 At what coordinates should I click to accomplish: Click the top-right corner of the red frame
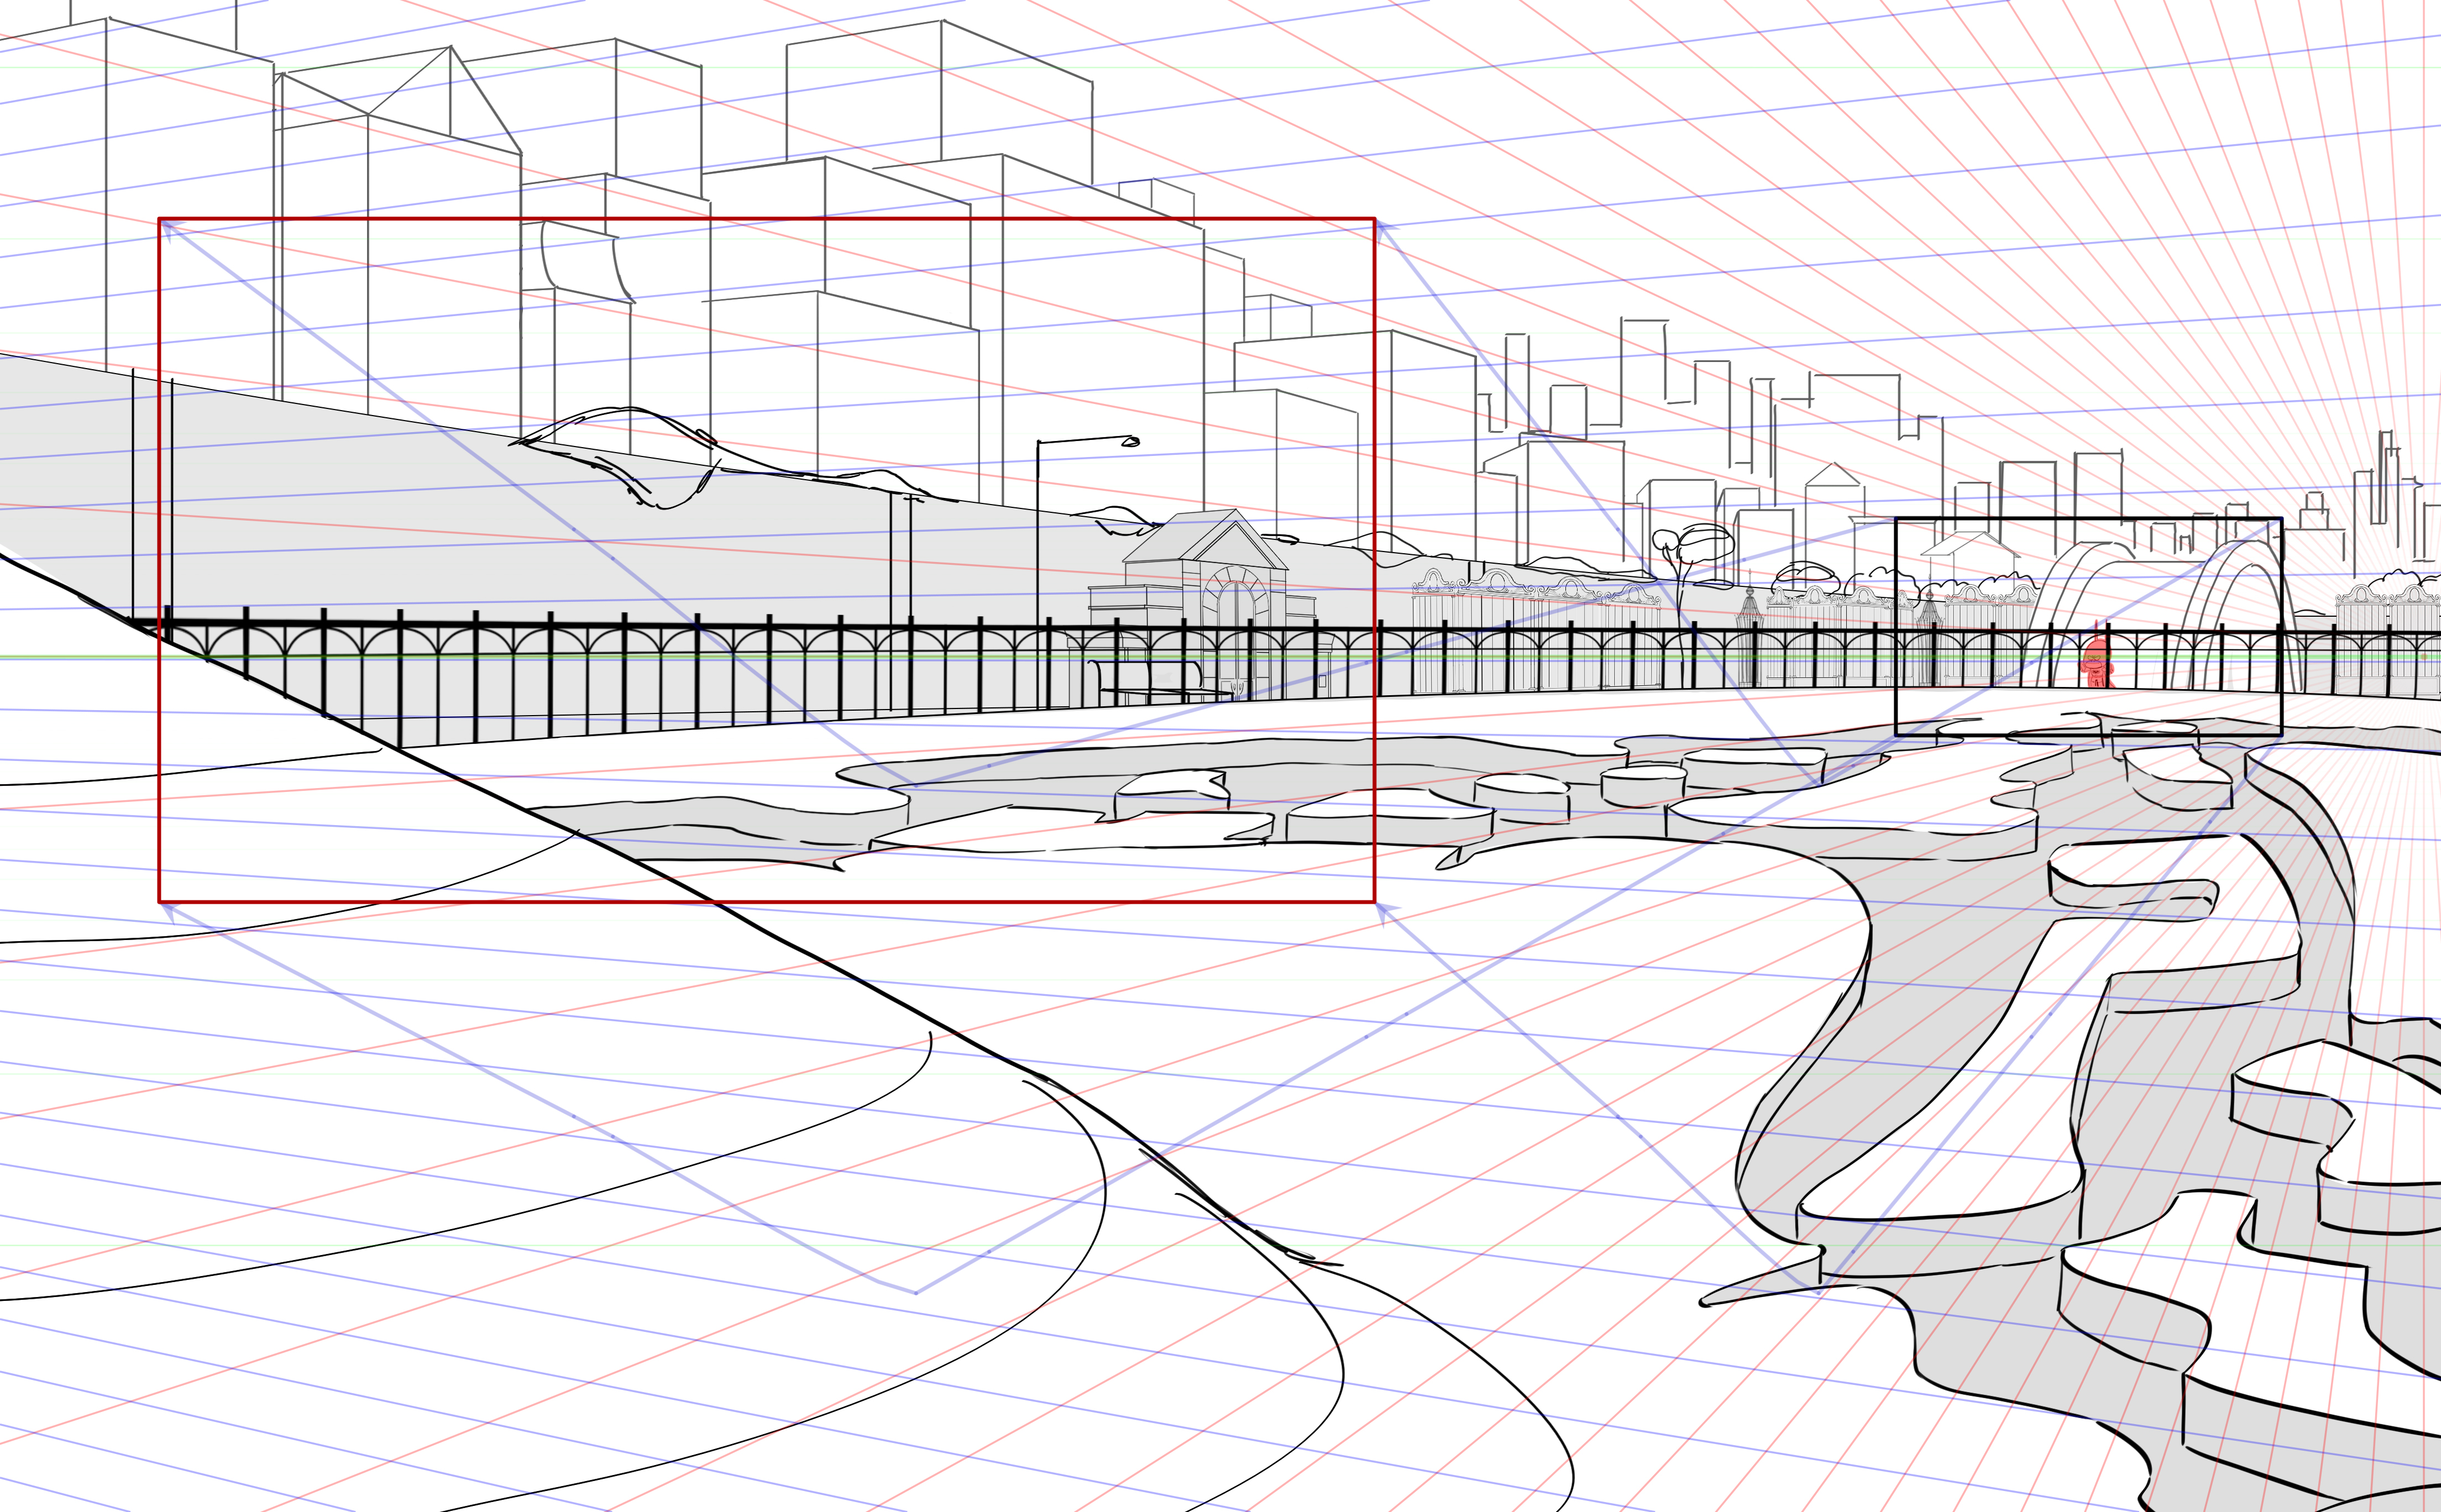coord(1375,219)
